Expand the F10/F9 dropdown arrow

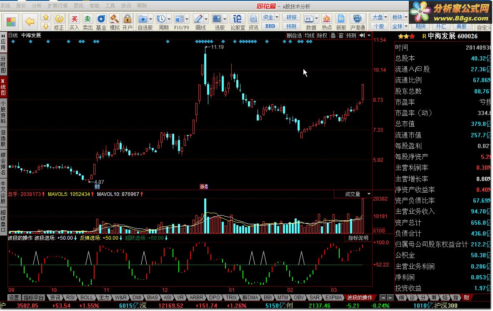[x=187, y=19]
